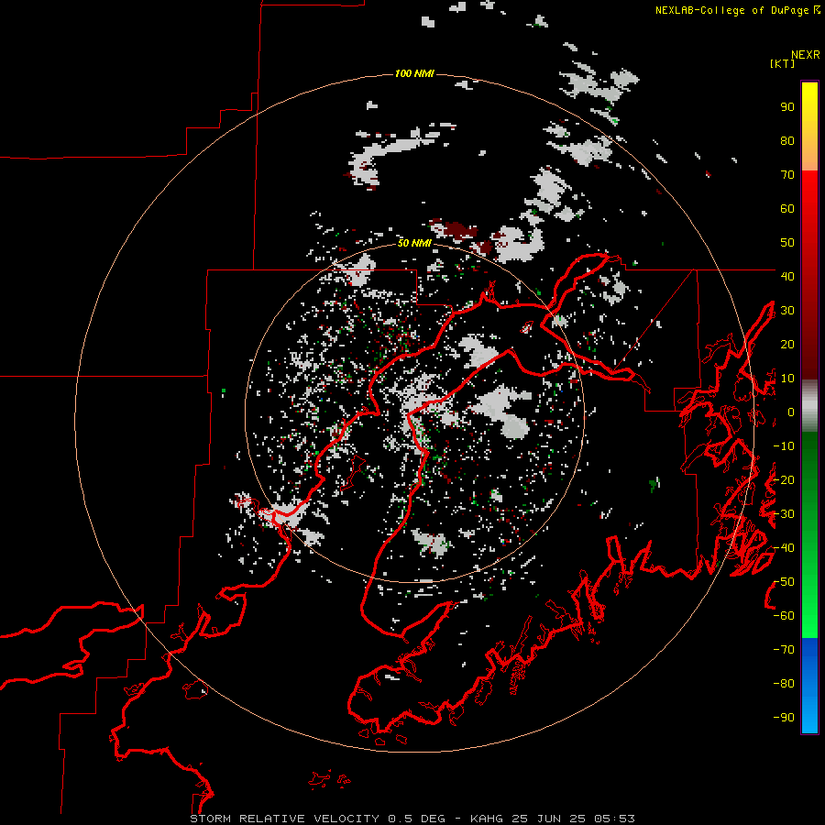The image size is (825, 825).
Task: Click the -20 value on the velocity scale
Action: click(784, 479)
